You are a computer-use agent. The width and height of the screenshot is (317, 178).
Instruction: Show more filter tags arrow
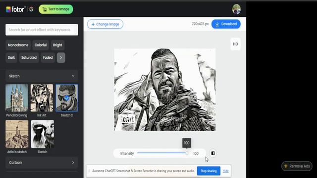coord(61,58)
